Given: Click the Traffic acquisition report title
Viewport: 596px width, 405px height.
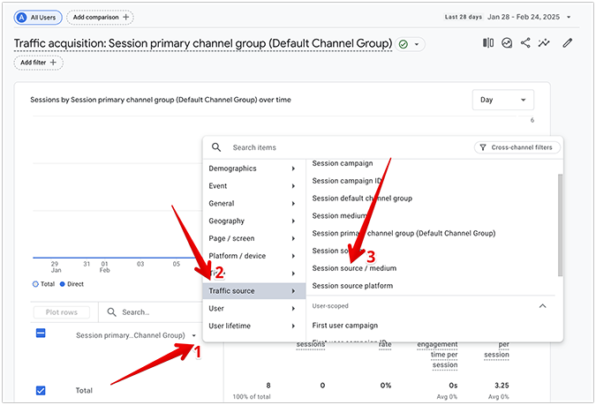Looking at the screenshot, I should click(203, 44).
